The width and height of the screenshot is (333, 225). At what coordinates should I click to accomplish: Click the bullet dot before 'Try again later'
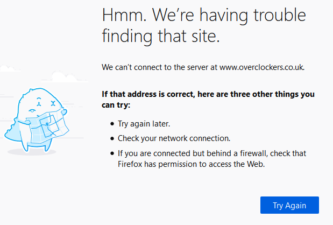[x=112, y=124]
